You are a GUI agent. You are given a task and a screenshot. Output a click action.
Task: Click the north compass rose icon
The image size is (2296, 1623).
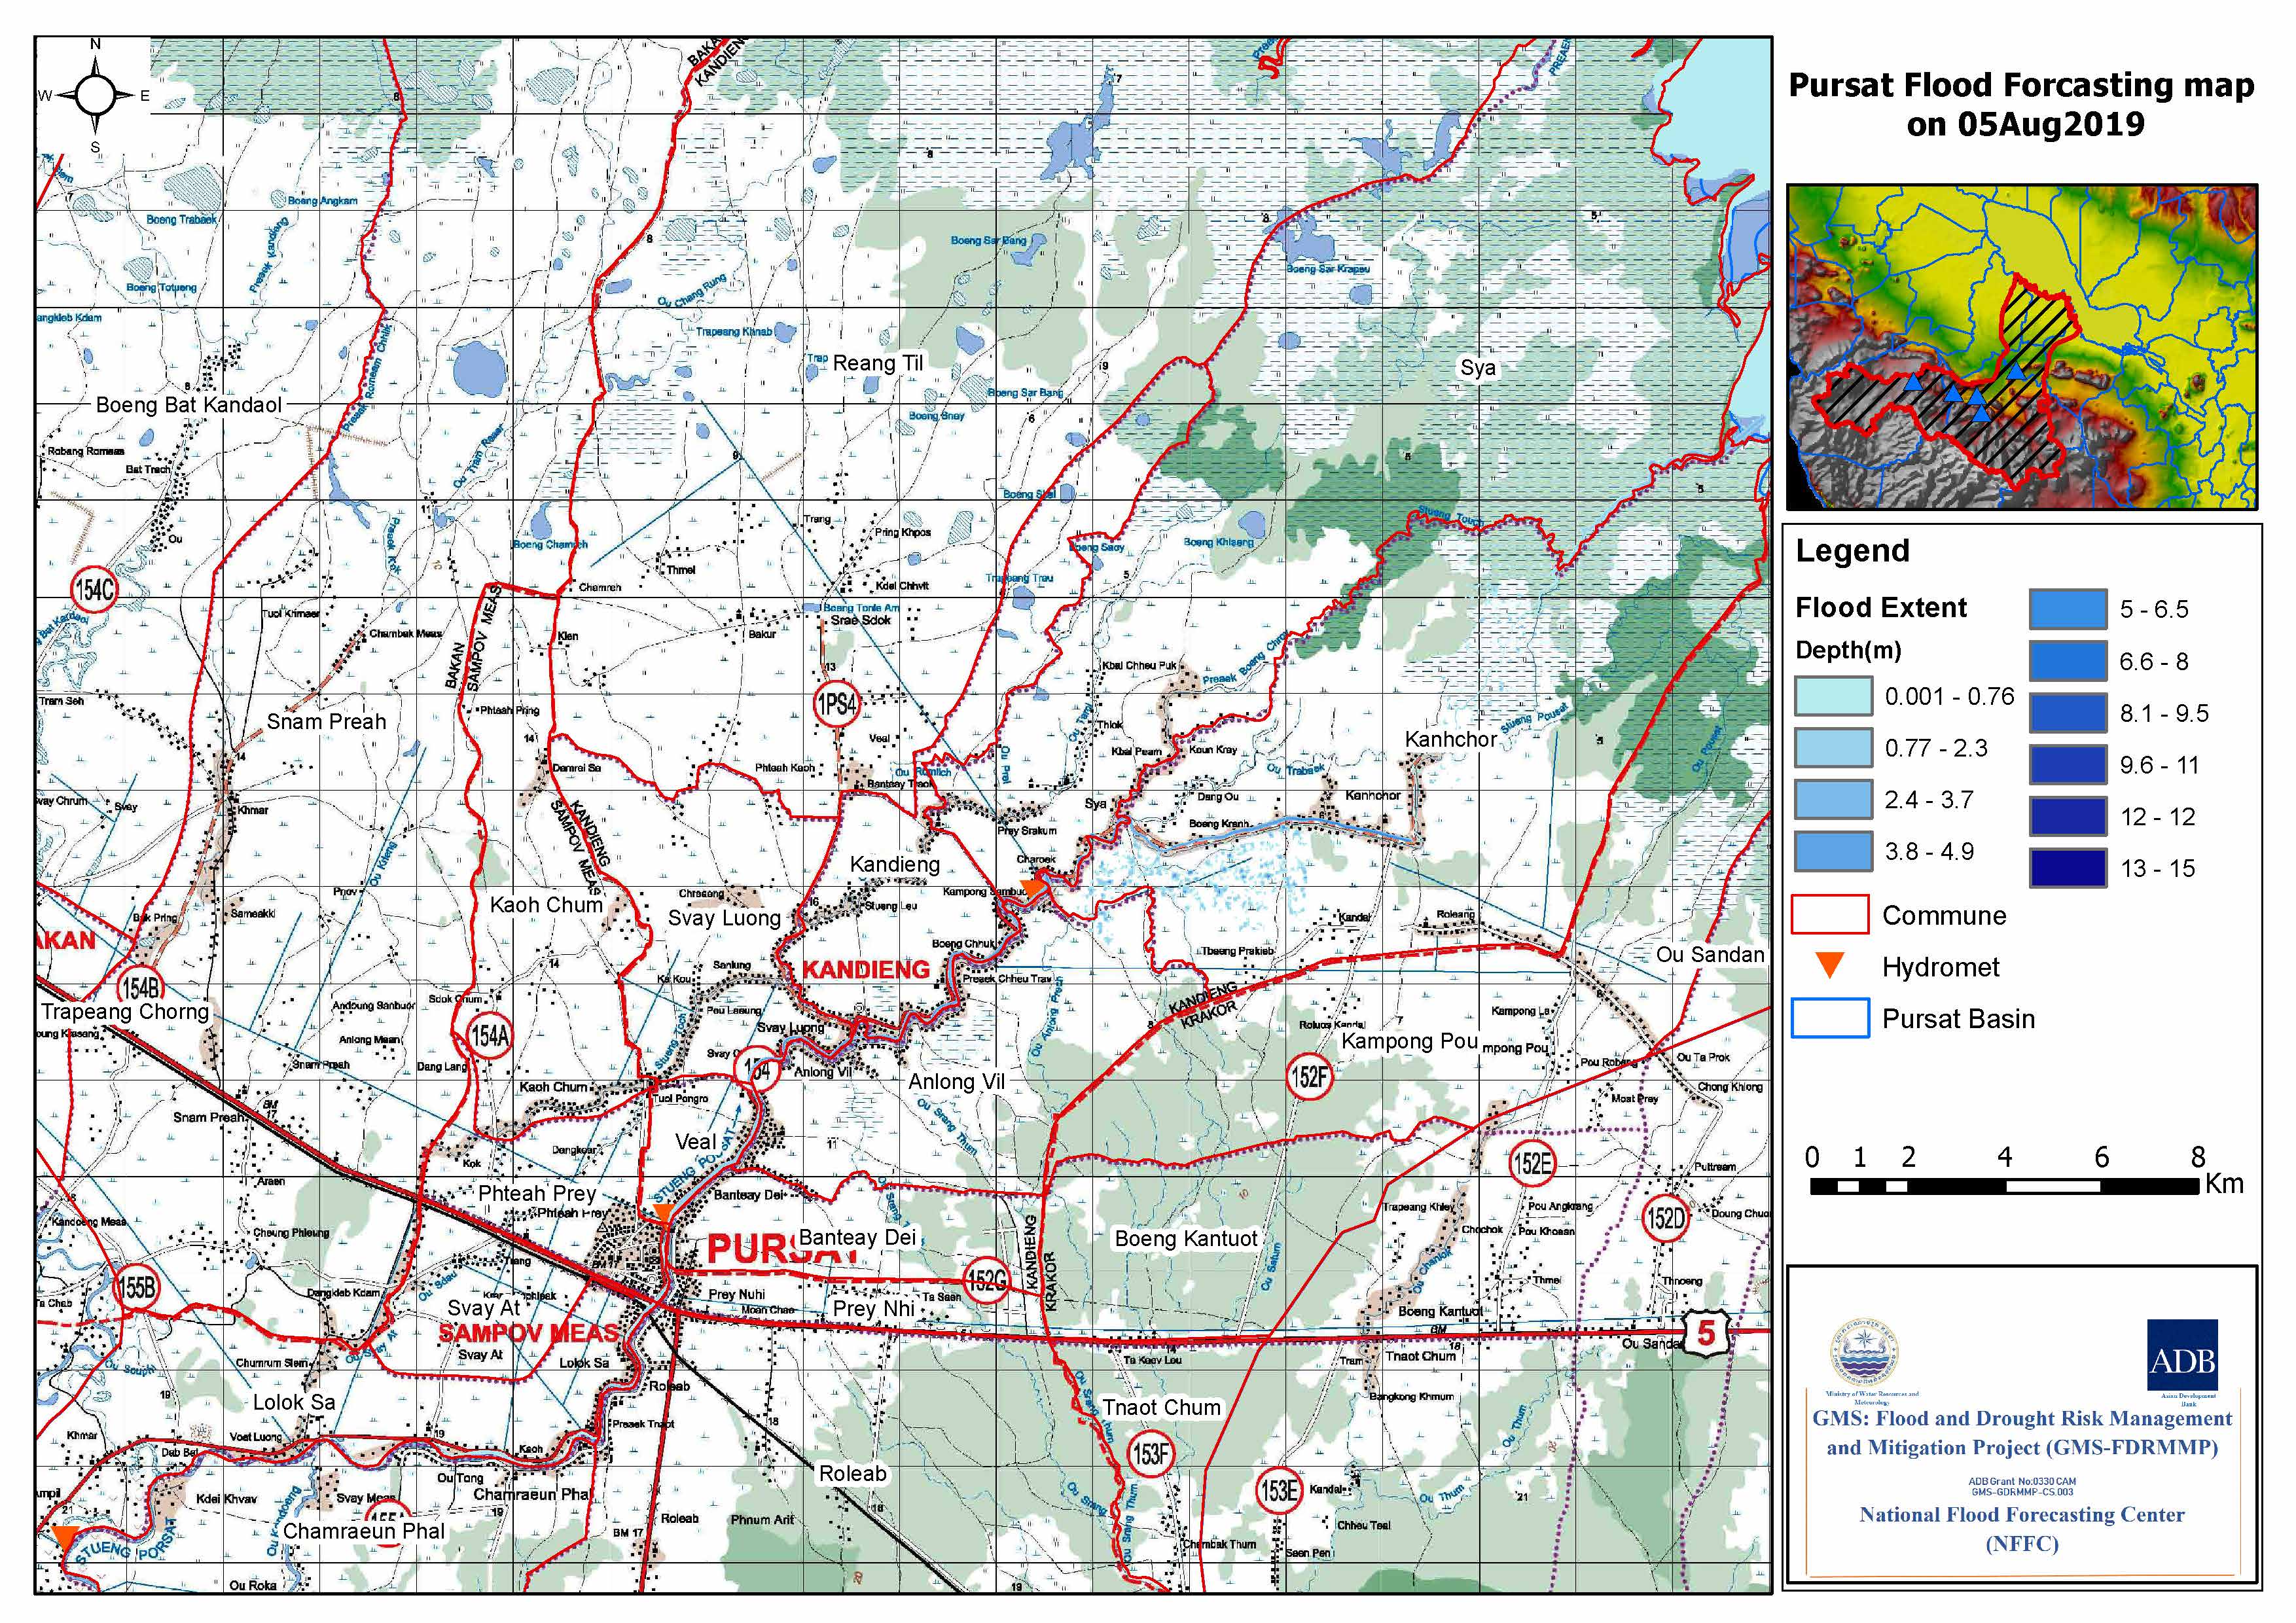coord(96,95)
